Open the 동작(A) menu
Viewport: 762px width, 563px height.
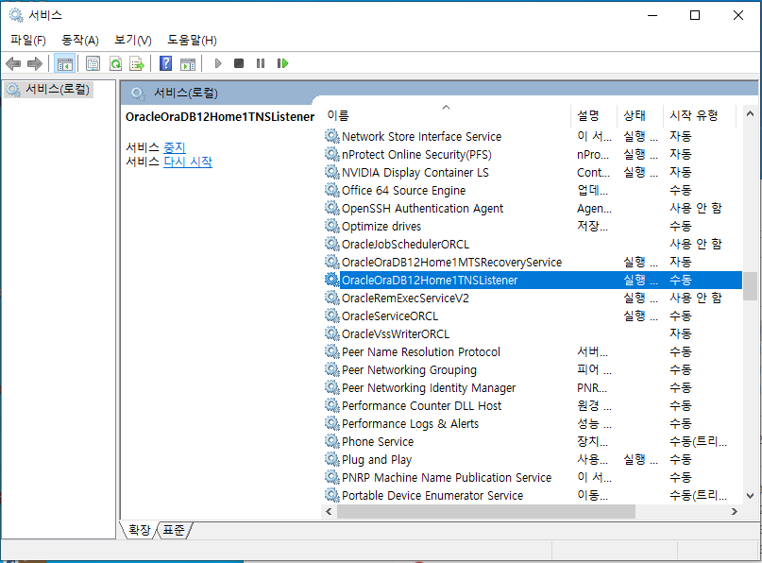point(80,40)
